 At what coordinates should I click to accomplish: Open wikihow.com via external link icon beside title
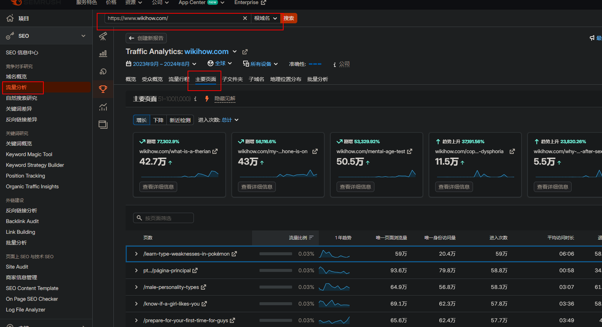point(245,52)
